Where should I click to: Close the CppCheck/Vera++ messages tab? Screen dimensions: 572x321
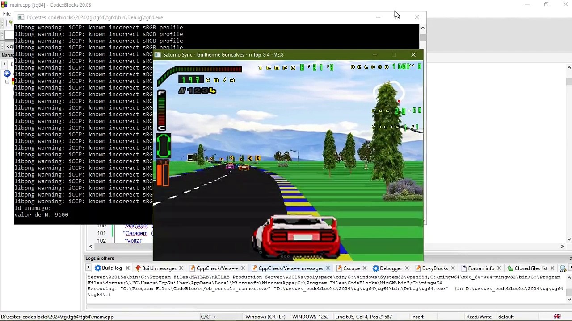(328, 268)
